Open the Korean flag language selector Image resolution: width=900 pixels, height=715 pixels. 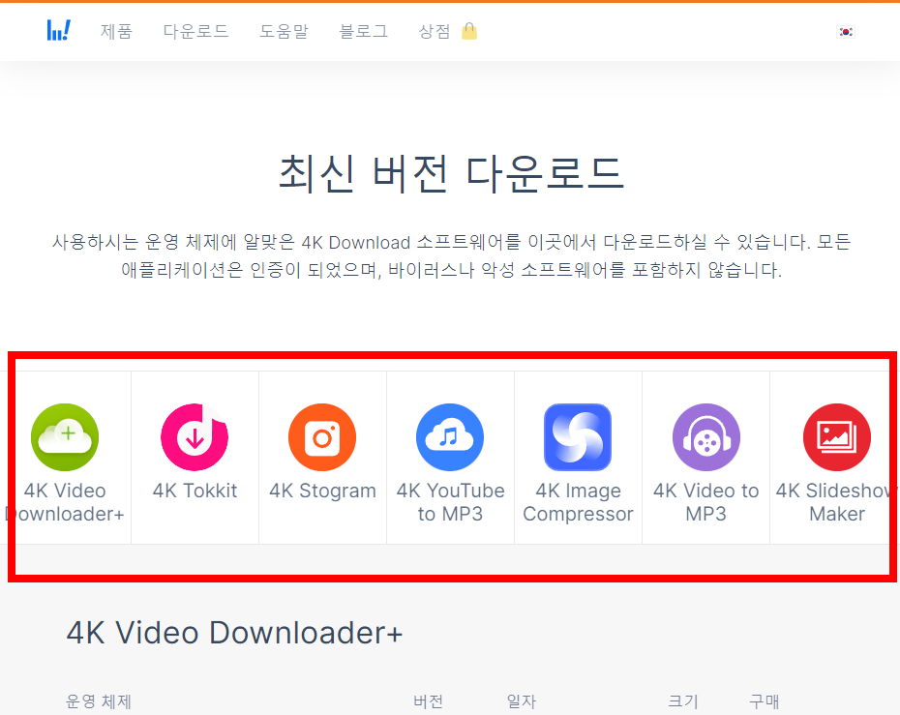846,30
